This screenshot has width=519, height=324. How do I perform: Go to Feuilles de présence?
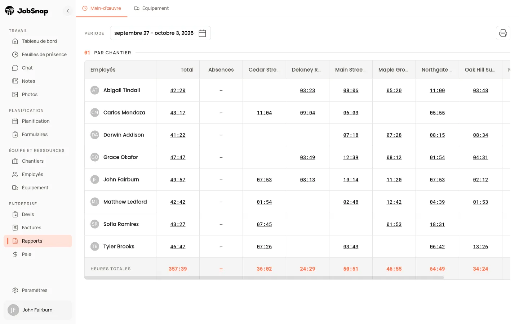(x=38, y=54)
